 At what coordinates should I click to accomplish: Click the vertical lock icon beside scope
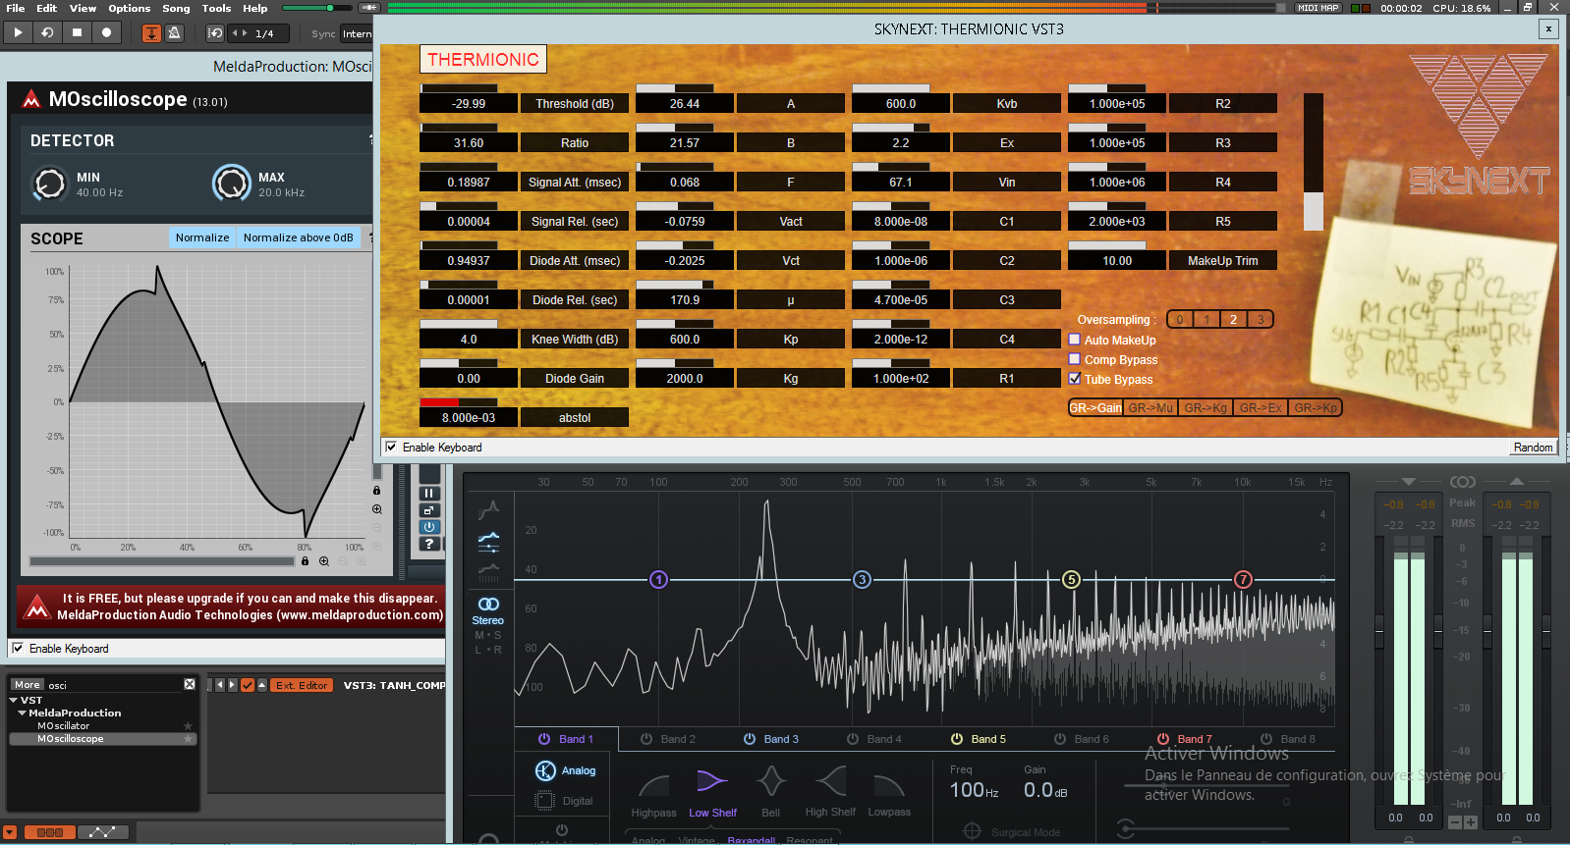(x=376, y=490)
